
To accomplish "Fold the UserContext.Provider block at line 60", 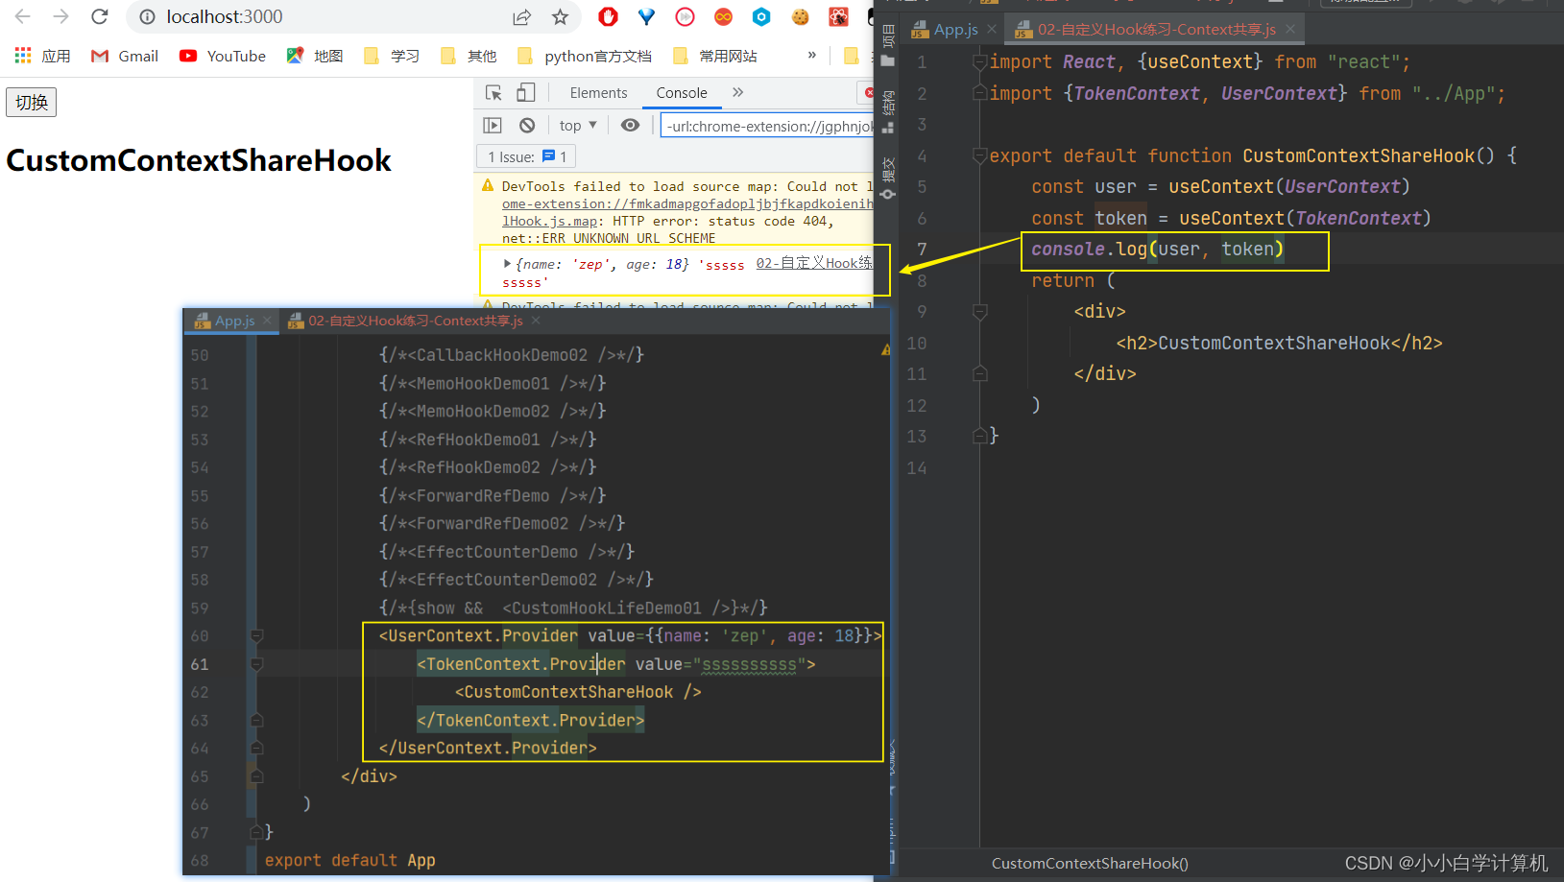I will pos(256,635).
